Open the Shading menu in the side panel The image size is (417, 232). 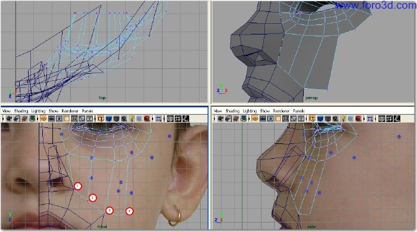pos(232,111)
